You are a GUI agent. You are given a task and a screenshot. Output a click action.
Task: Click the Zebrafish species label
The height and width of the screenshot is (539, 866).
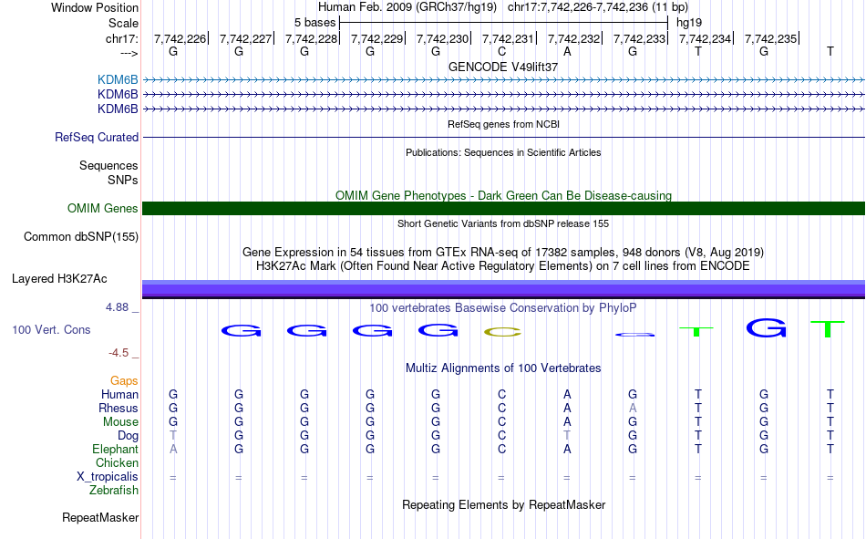[114, 491]
